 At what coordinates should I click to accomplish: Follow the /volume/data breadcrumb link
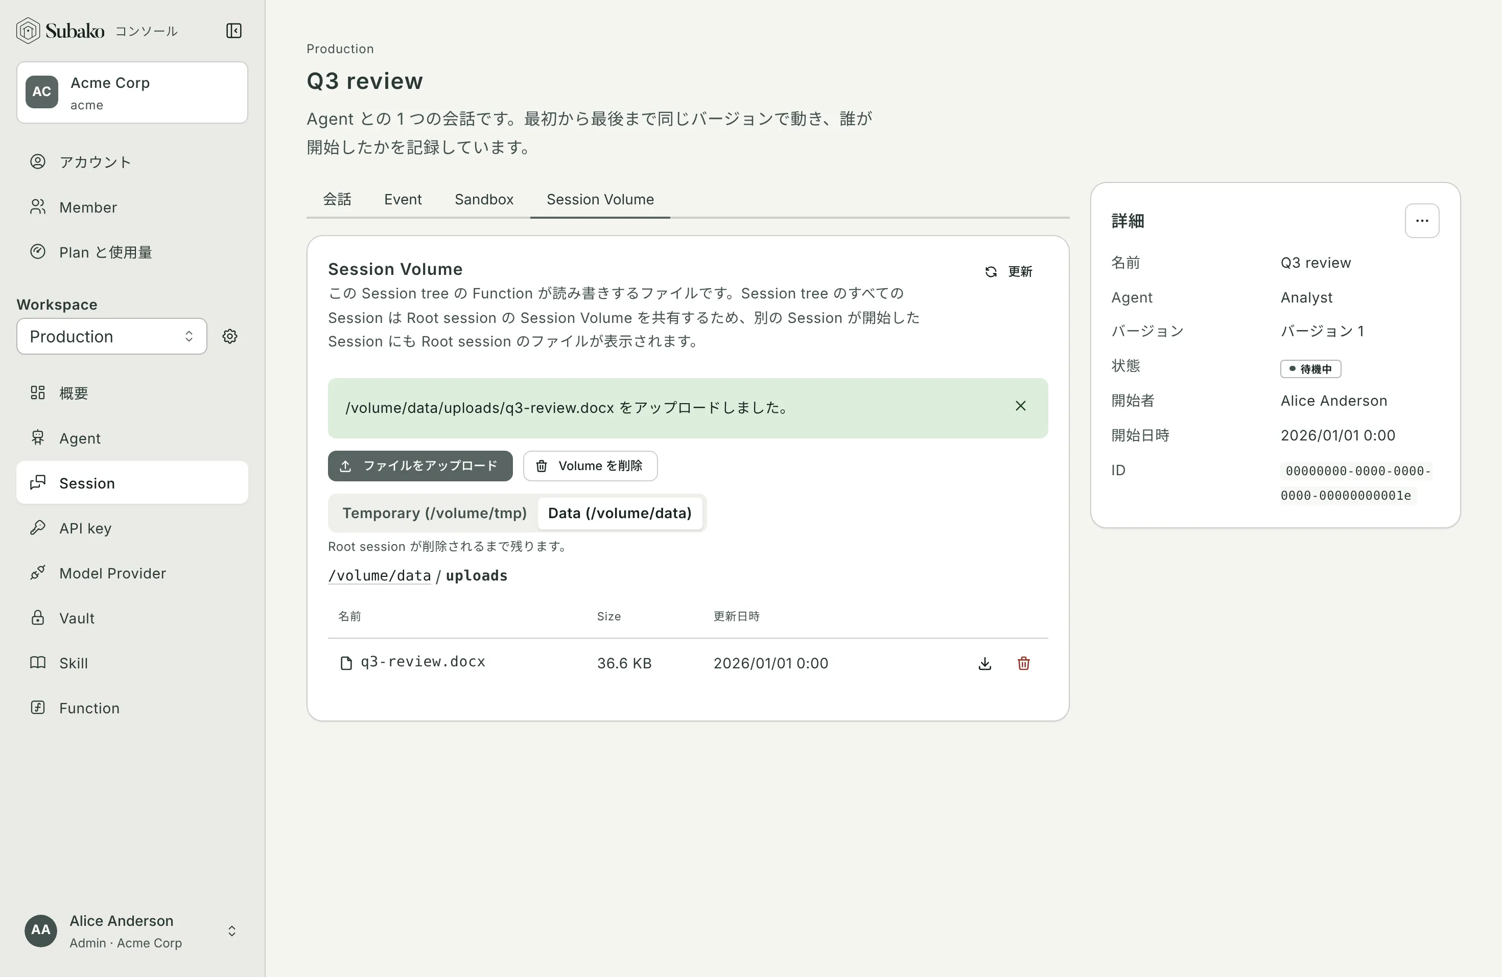(x=379, y=575)
